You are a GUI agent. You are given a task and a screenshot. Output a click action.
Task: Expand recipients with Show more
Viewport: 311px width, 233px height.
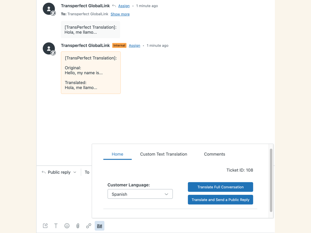[x=120, y=14]
